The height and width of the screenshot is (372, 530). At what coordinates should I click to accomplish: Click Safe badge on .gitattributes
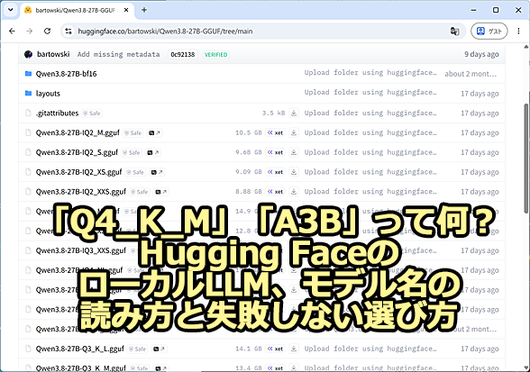[92, 113]
